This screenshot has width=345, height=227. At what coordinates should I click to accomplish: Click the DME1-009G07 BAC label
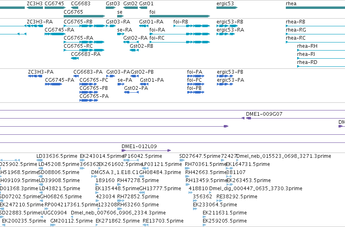[x=264, y=114]
